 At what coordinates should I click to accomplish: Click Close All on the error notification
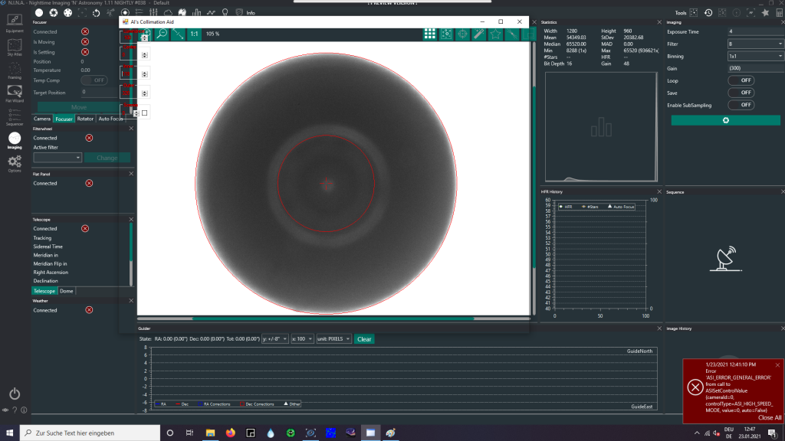pos(769,418)
